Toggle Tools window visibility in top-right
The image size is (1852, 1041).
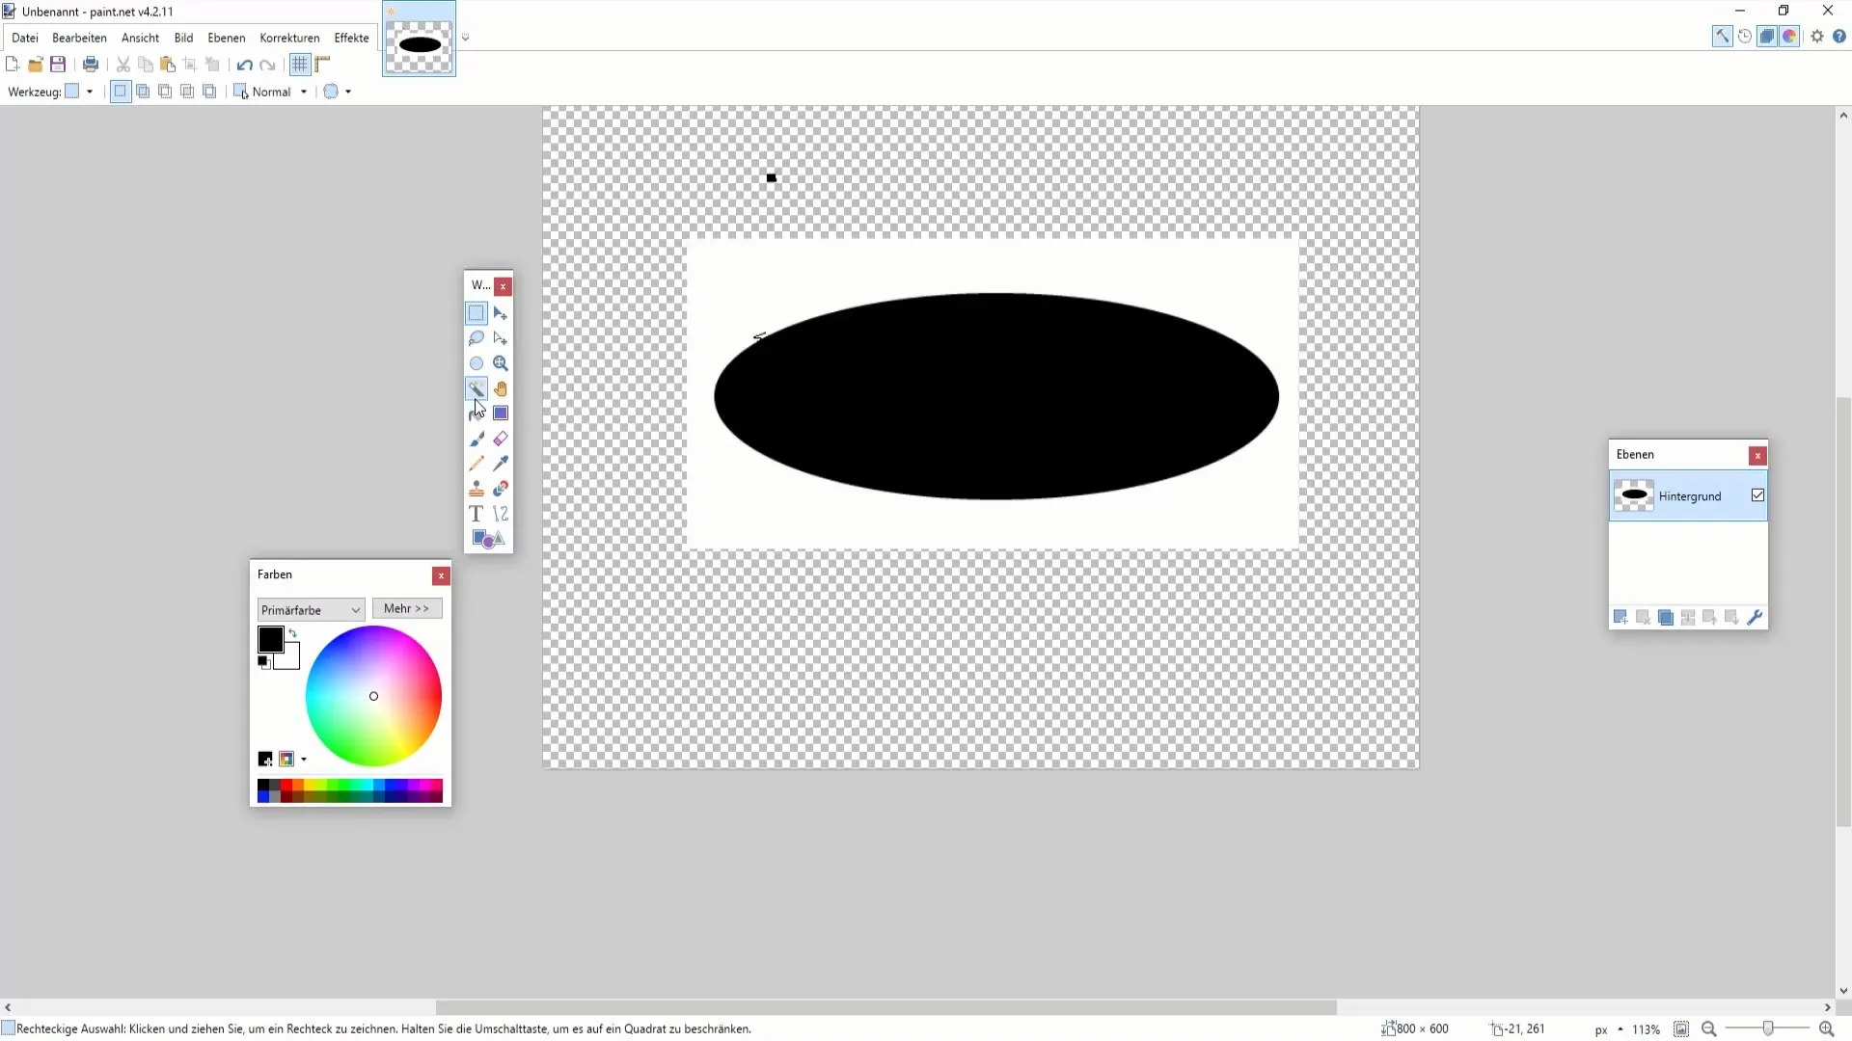click(1722, 37)
